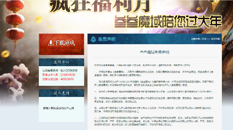Image resolution: width=233 pixels, height=130 pixels.
Task: Select the player group number 488521678
Action: point(67,79)
